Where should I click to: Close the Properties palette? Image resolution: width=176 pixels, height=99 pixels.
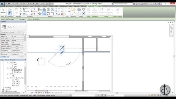pyautogui.click(x=25, y=21)
